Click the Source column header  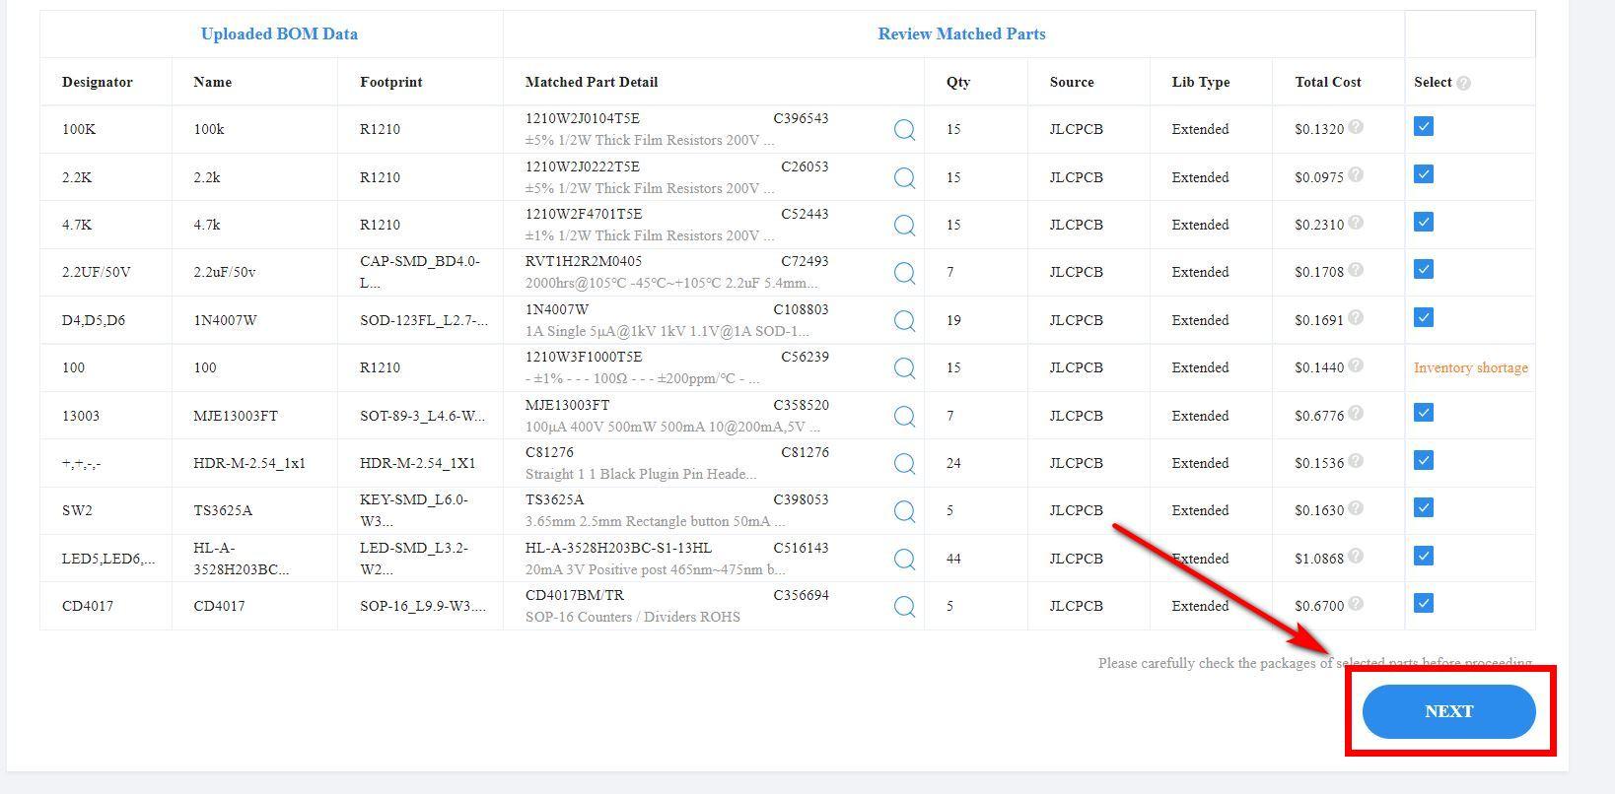point(1072,82)
